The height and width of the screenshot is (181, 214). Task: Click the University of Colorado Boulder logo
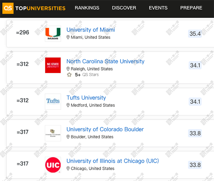coord(53,133)
